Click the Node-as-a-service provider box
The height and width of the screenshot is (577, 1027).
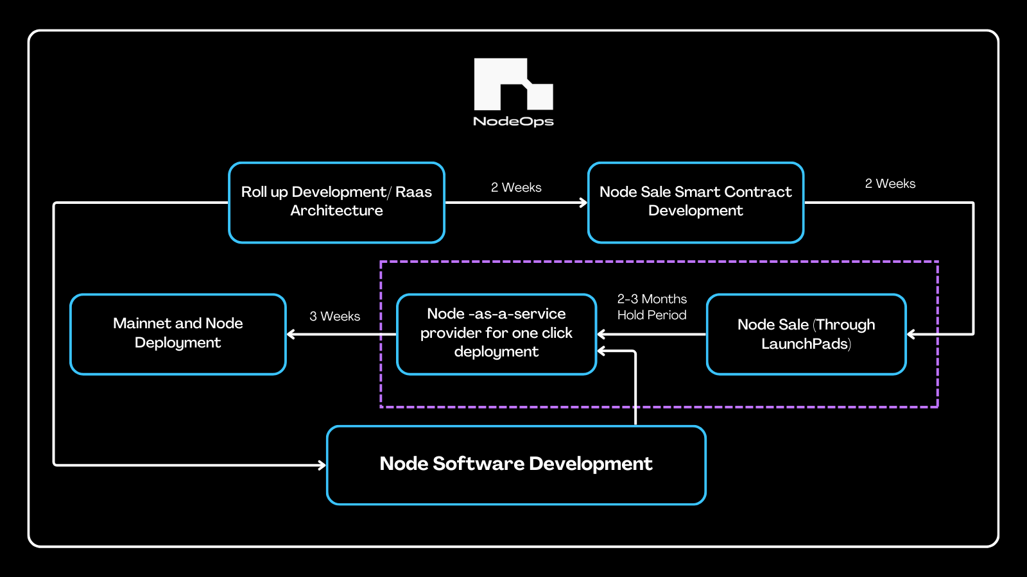tap(497, 334)
